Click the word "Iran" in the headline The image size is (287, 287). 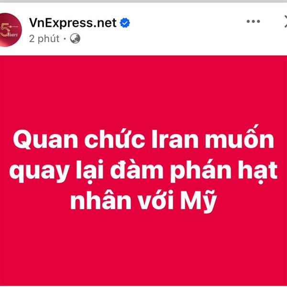click(x=175, y=139)
